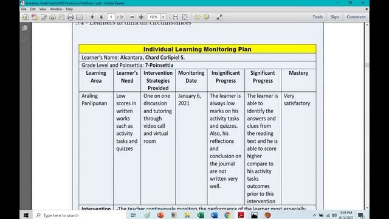Click the Intervention Strategies Provided header

[x=158, y=80]
